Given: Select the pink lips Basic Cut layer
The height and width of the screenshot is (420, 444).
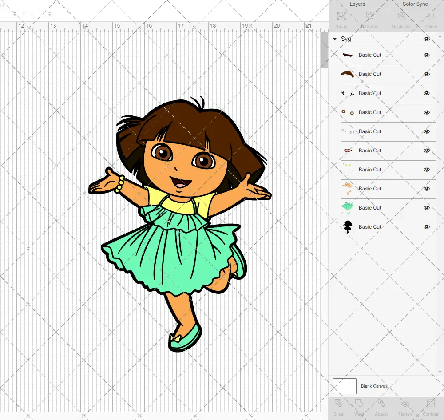Looking at the screenshot, I should [388, 151].
